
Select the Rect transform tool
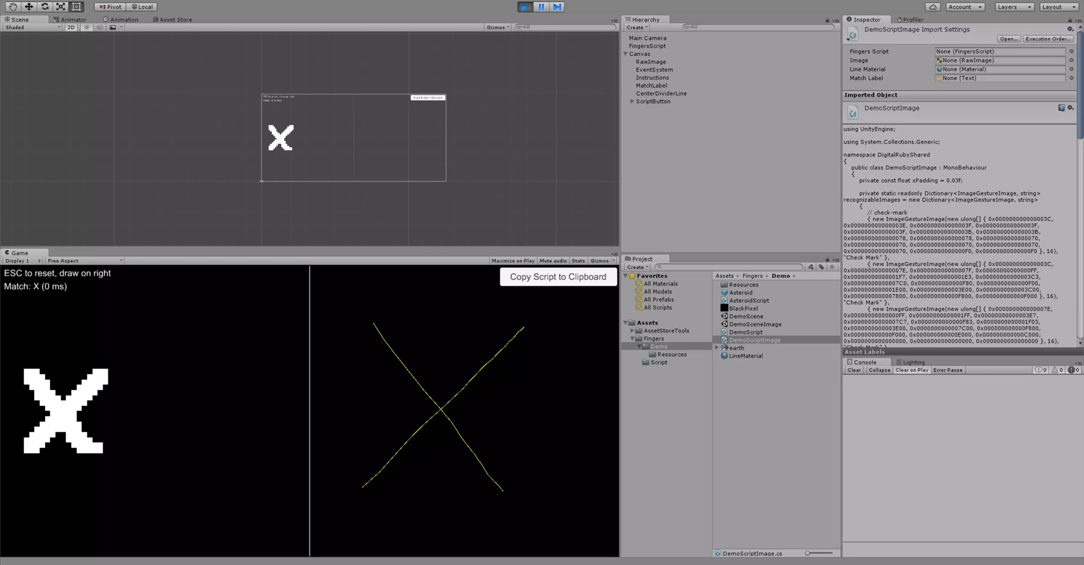click(77, 7)
